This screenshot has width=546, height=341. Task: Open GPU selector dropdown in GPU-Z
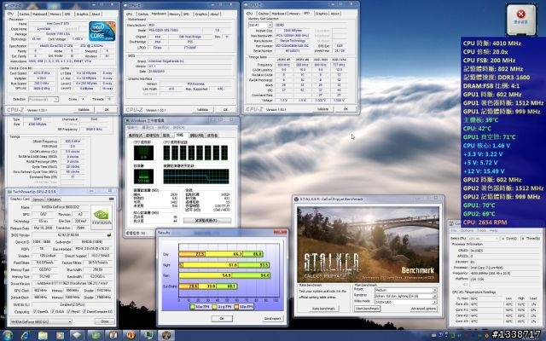(x=41, y=322)
